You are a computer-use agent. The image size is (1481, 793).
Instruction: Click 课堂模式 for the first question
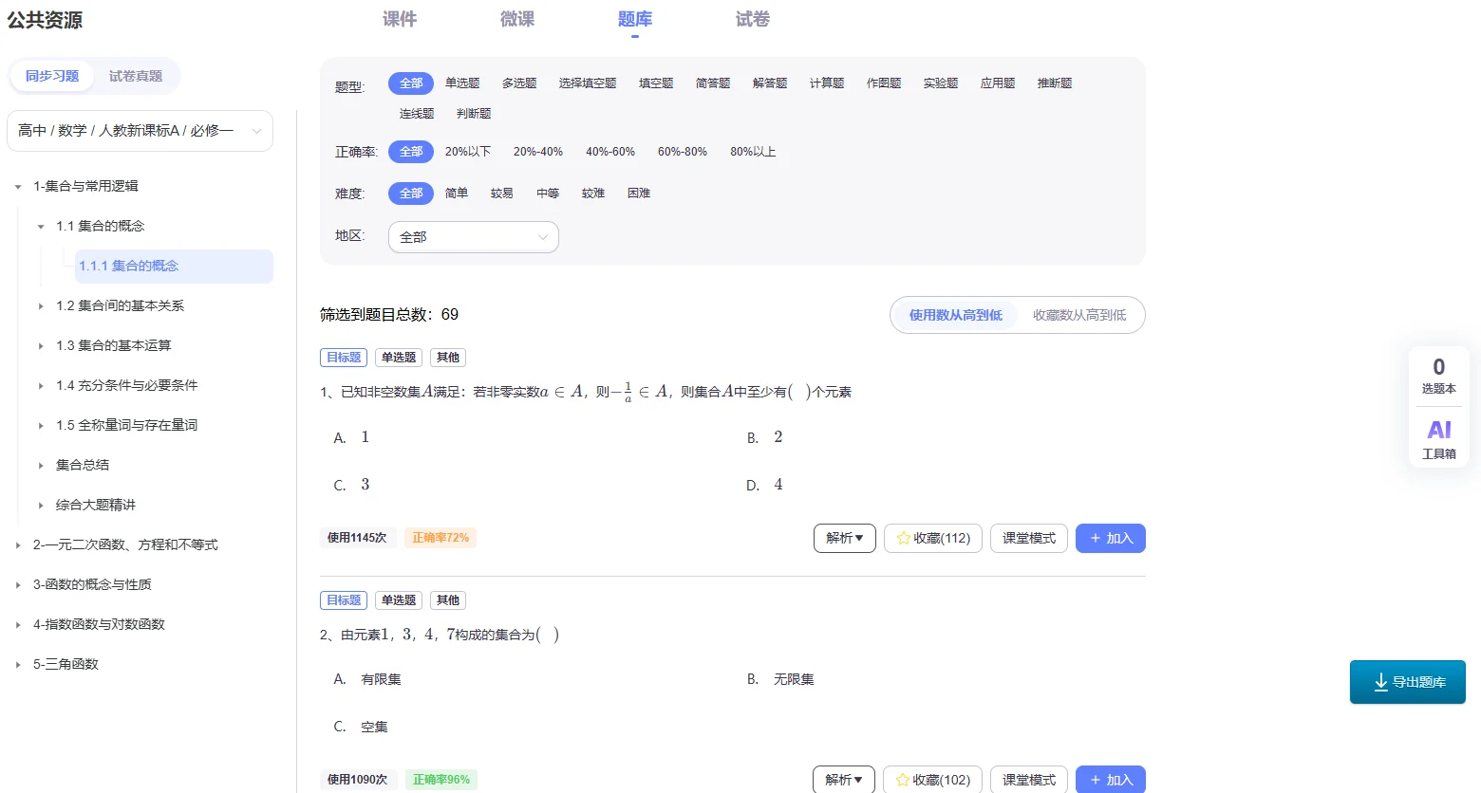[1028, 538]
